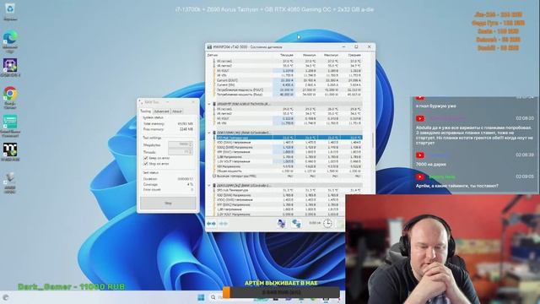The height and width of the screenshot is (304, 540).
Task: Click the elapsed timer text in HWiNFO toolbar
Action: (x=315, y=223)
